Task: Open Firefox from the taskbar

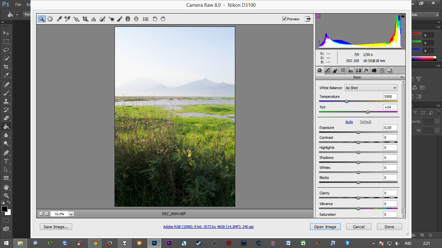Action: pyautogui.click(x=110, y=243)
